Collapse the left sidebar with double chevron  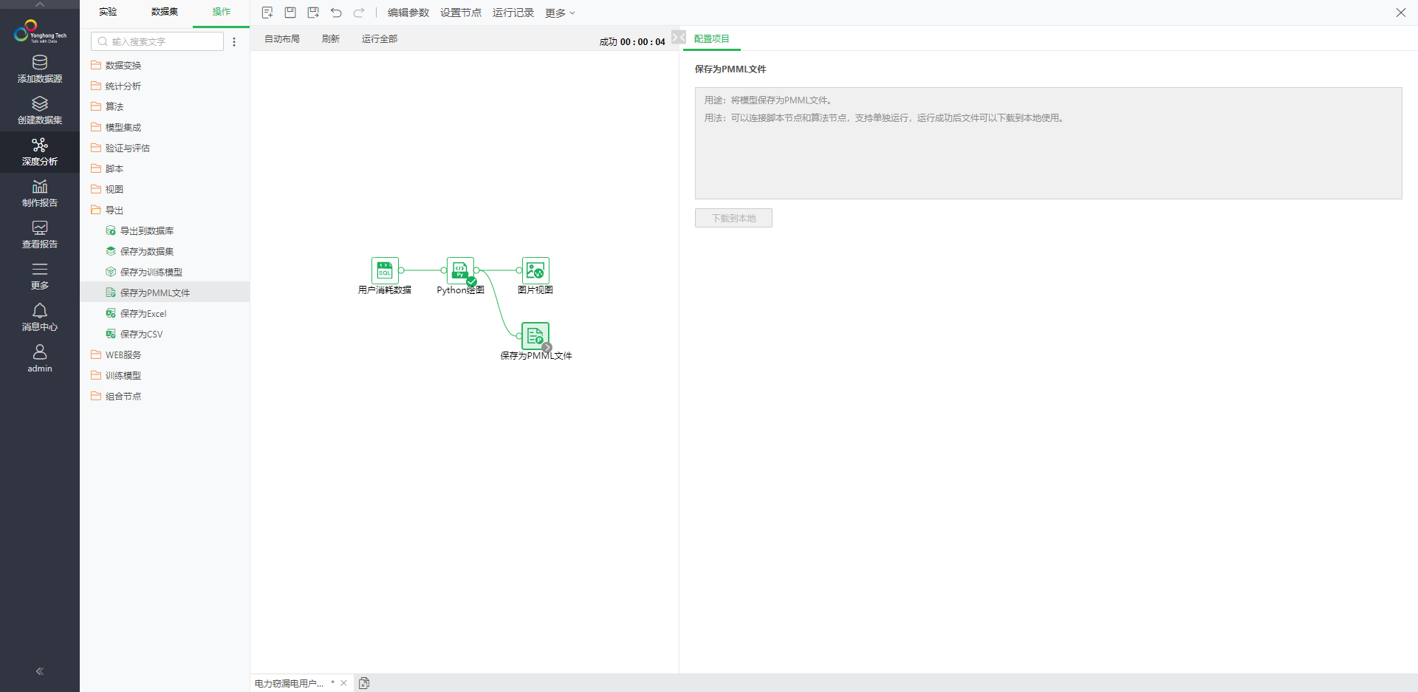click(40, 671)
